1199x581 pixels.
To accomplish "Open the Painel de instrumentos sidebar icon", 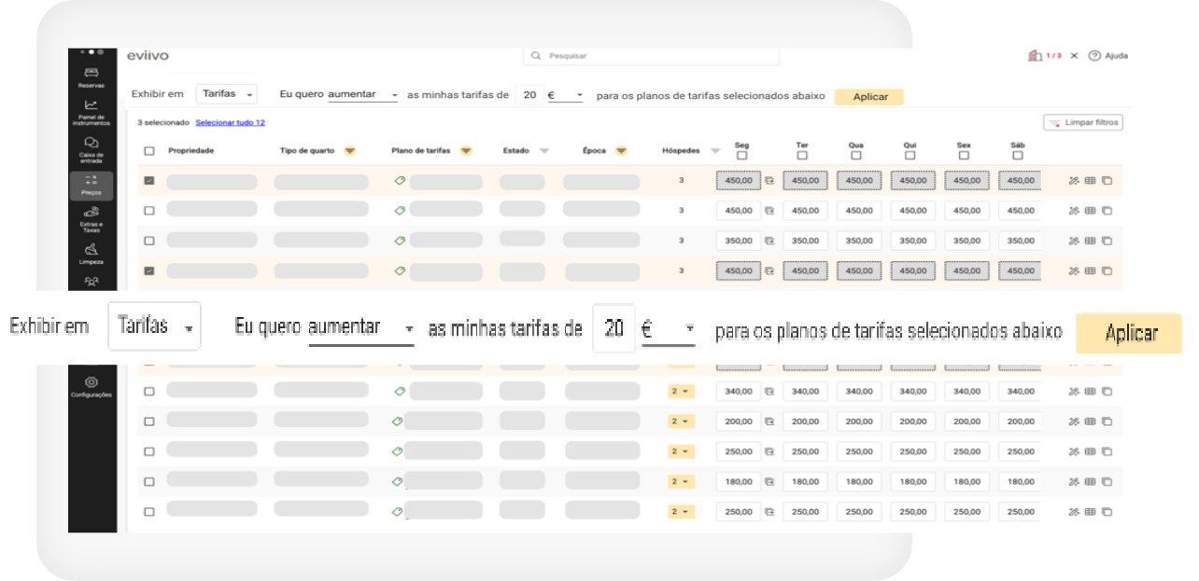I will pyautogui.click(x=91, y=111).
